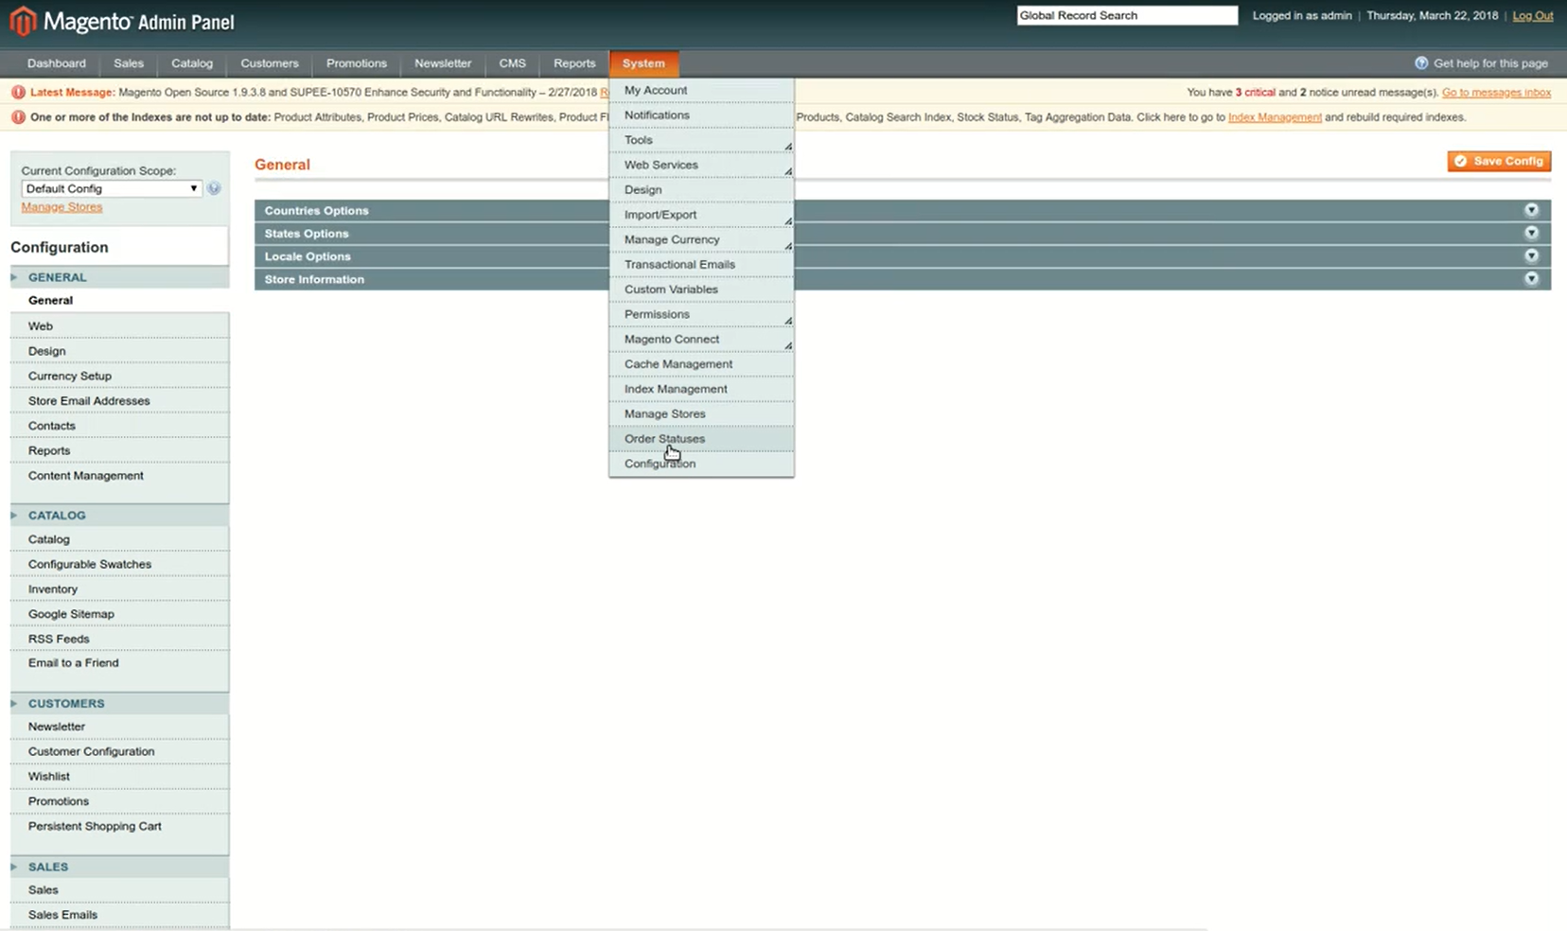Click the Save Config button

click(1499, 161)
